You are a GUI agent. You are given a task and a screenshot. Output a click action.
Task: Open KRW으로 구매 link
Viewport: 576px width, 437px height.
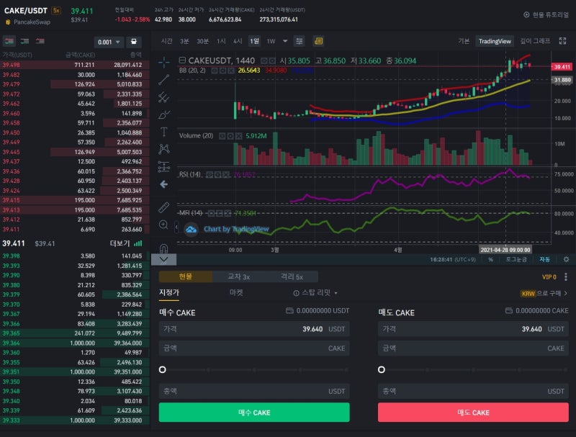pyautogui.click(x=544, y=294)
